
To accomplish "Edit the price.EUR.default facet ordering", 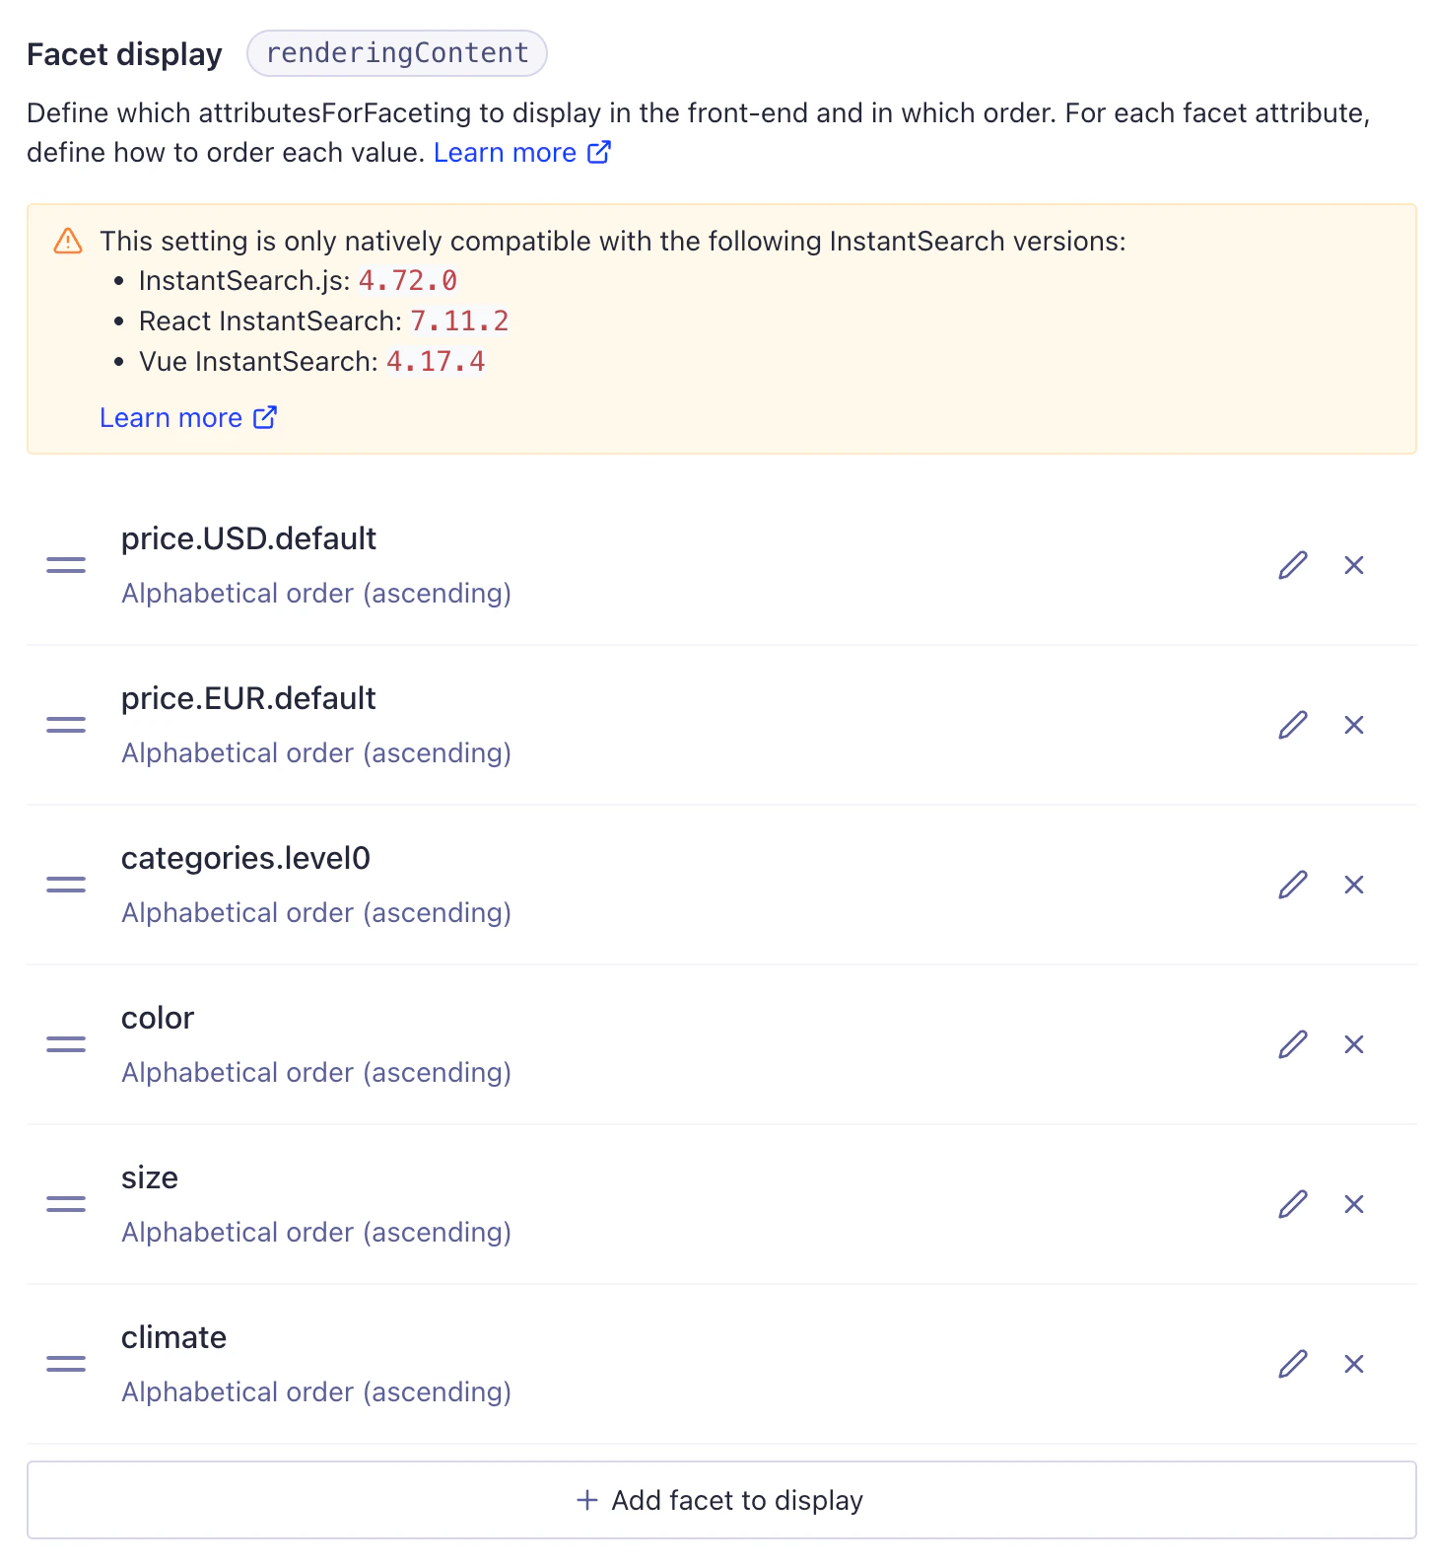I will click(x=1292, y=725).
